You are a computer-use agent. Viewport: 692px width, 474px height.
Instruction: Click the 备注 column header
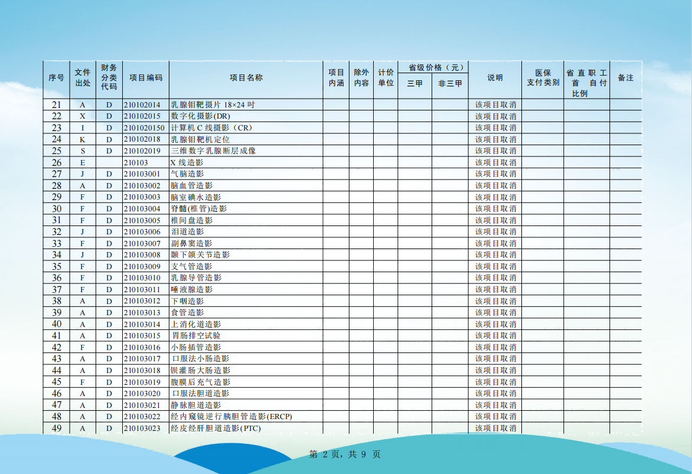pyautogui.click(x=625, y=78)
